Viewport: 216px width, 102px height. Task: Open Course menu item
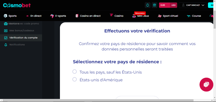197,16
